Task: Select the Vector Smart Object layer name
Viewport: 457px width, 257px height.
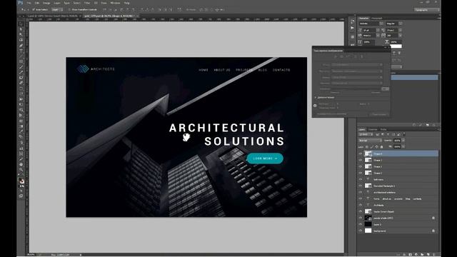Action: pos(384,211)
